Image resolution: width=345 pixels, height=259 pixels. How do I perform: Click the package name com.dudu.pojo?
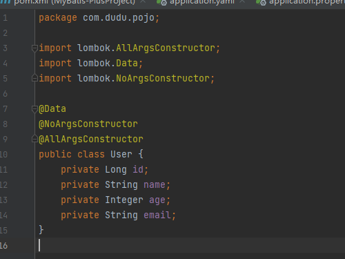pyautogui.click(x=119, y=18)
